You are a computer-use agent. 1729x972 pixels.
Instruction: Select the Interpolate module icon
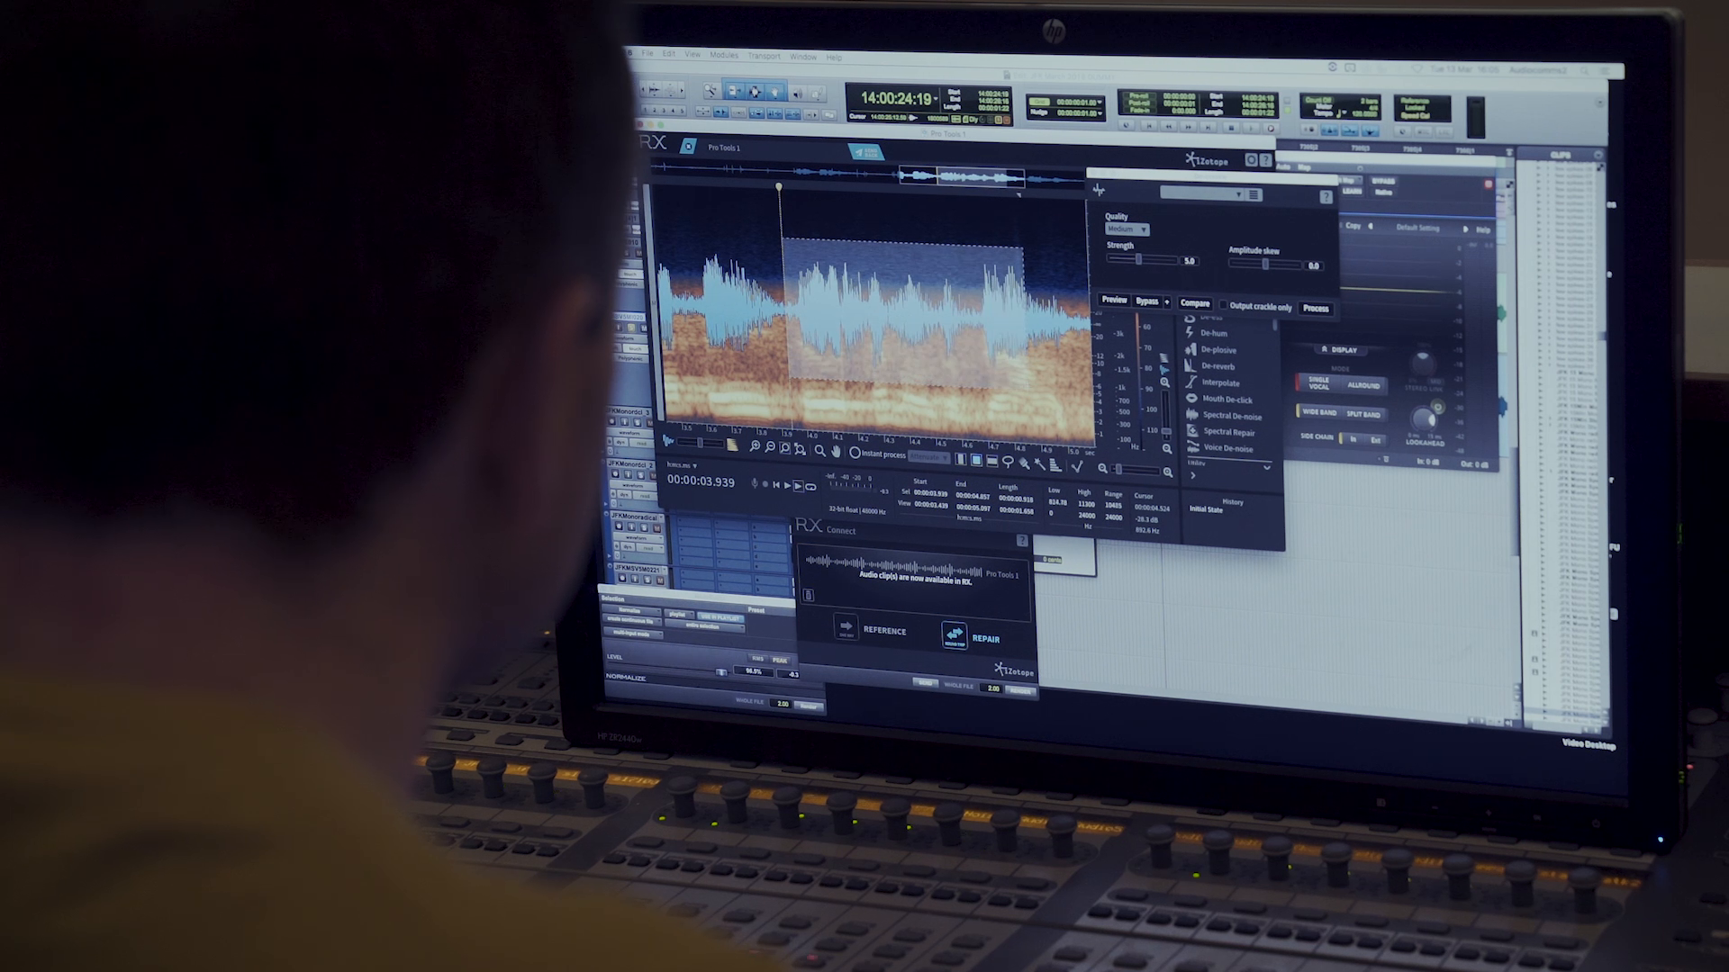(1190, 382)
